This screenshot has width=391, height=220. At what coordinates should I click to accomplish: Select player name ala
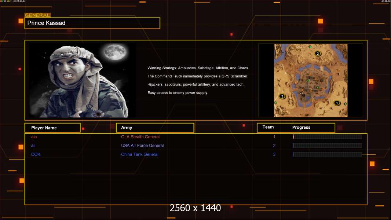pyautogui.click(x=34, y=137)
